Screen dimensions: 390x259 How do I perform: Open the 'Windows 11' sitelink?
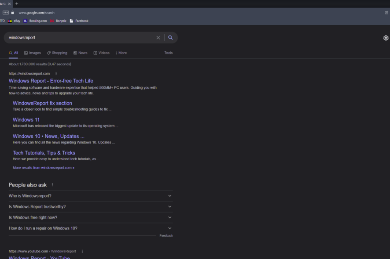26,120
